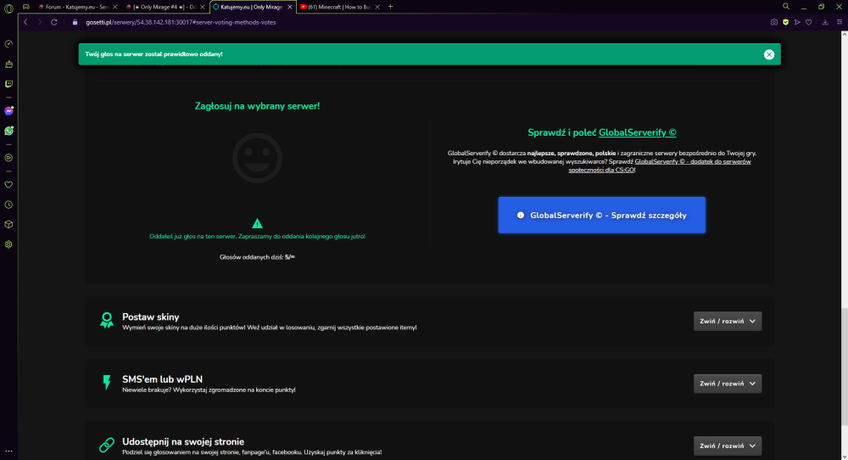848x460 pixels.
Task: Open WhatsApp in the sidebar
Action: coord(8,131)
